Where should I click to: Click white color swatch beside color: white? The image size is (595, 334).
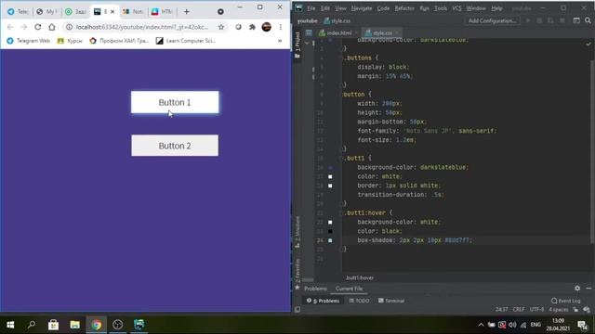[x=330, y=176]
